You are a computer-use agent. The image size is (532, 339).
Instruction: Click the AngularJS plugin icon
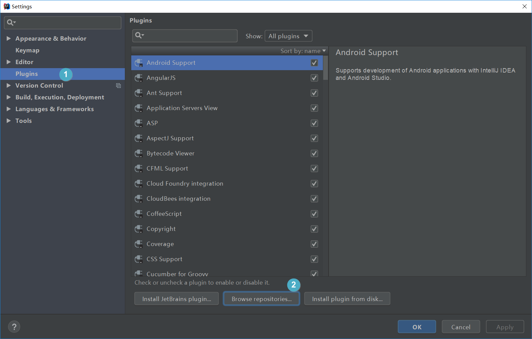[x=139, y=78]
